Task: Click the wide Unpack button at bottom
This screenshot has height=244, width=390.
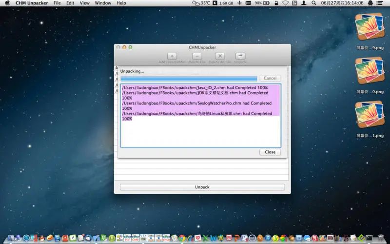Action: tap(202, 187)
